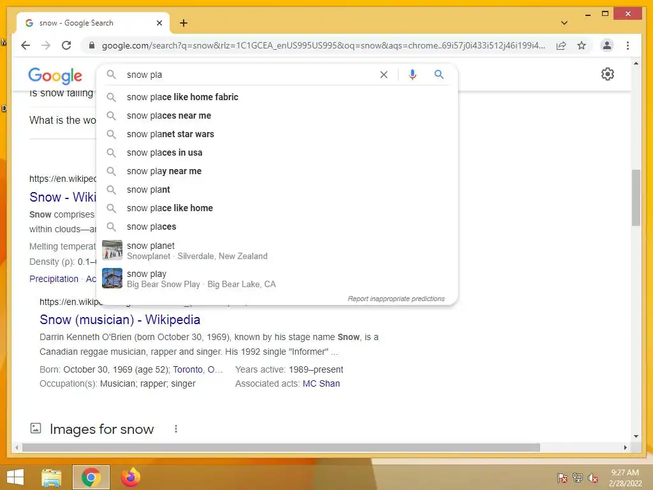This screenshot has width=653, height=490.
Task: Submit search with blue magnifier
Action: [x=439, y=75]
